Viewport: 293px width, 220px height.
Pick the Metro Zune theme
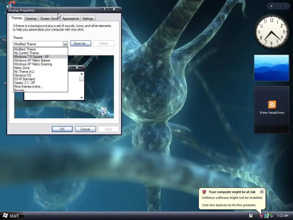click(41, 68)
